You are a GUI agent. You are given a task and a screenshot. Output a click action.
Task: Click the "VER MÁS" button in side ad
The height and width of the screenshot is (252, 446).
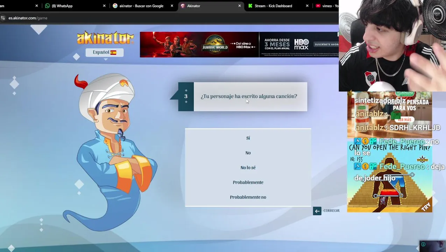[x=404, y=120]
